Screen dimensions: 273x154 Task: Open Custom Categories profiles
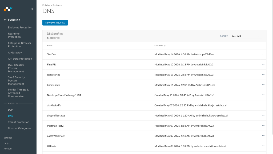(20, 128)
